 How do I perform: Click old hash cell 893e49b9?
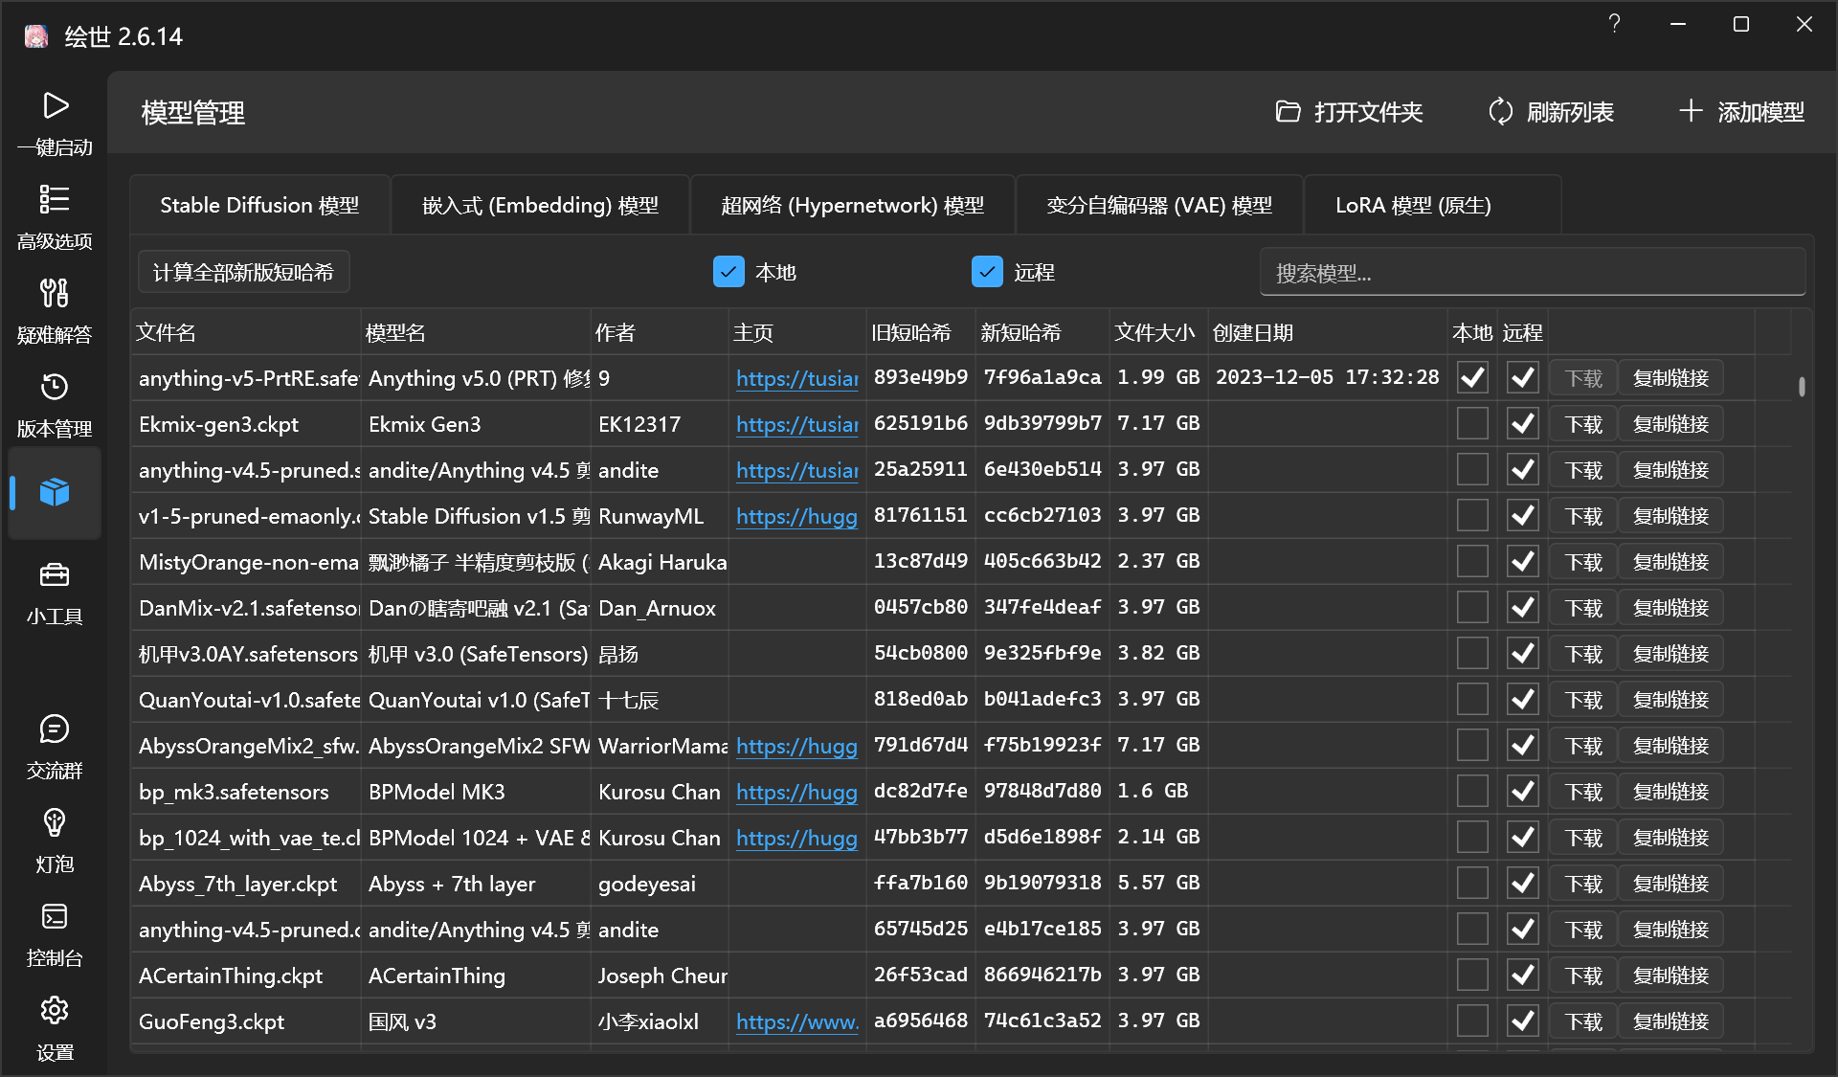pyautogui.click(x=921, y=378)
